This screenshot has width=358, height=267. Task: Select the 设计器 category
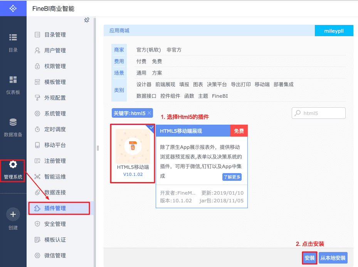144,85
